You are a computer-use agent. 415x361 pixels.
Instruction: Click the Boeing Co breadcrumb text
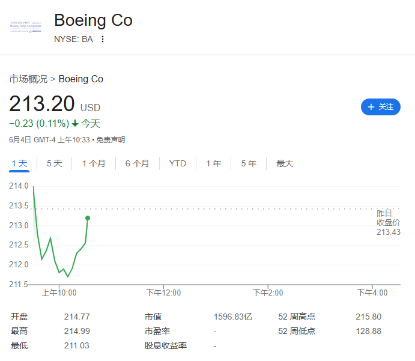point(80,79)
